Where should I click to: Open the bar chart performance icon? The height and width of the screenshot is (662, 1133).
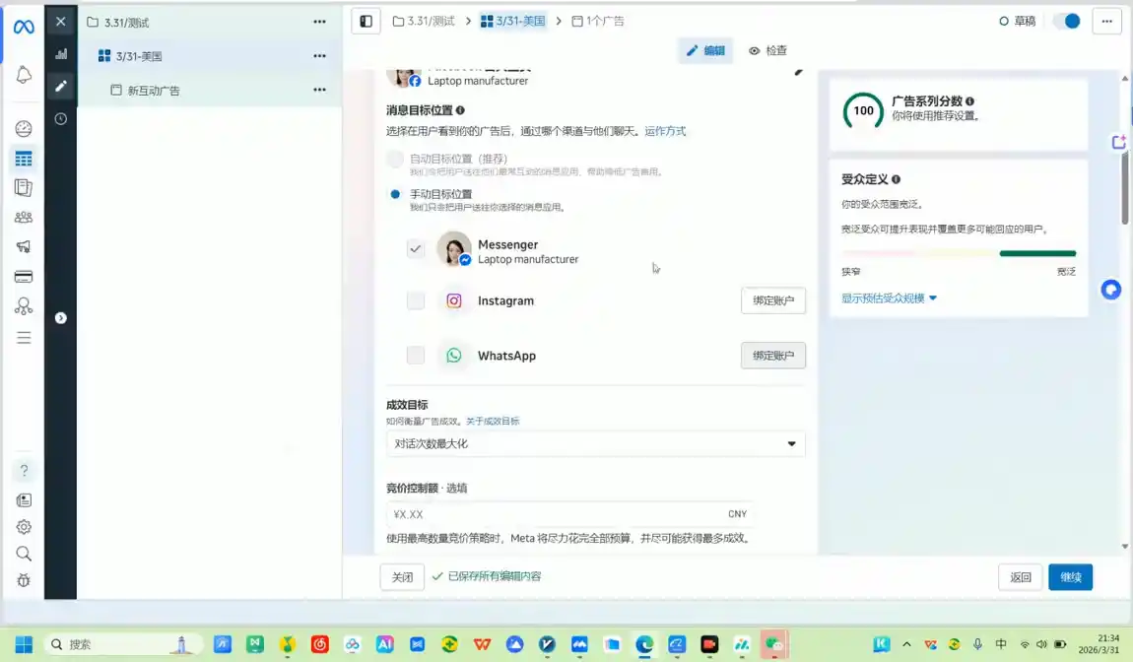[x=61, y=54]
